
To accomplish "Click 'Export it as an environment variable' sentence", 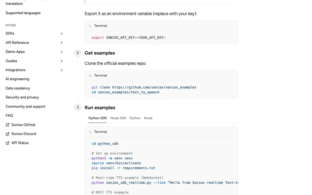I will [141, 14].
